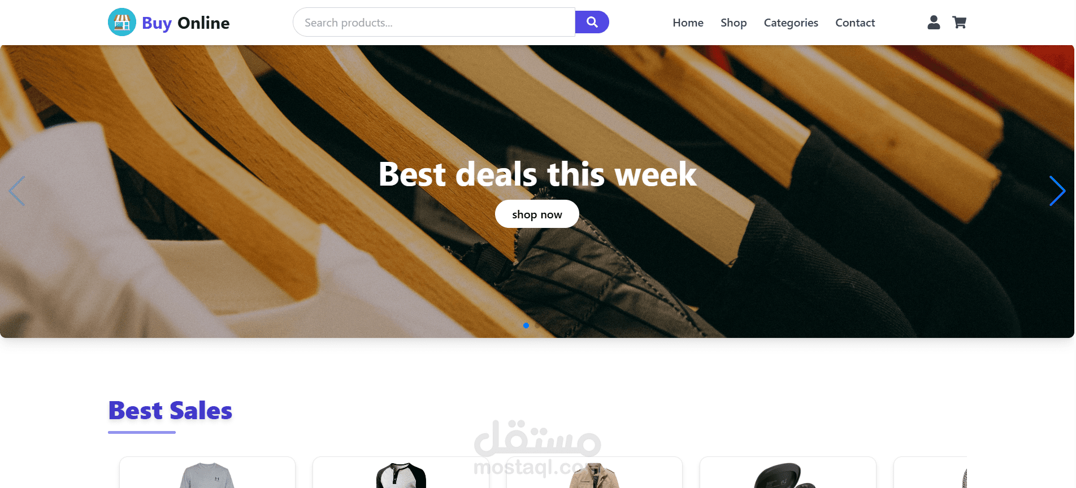Click the magnifying glass search button

pyautogui.click(x=592, y=22)
